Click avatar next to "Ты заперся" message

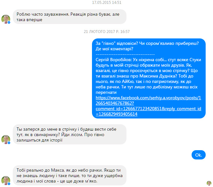coord(5,140)
